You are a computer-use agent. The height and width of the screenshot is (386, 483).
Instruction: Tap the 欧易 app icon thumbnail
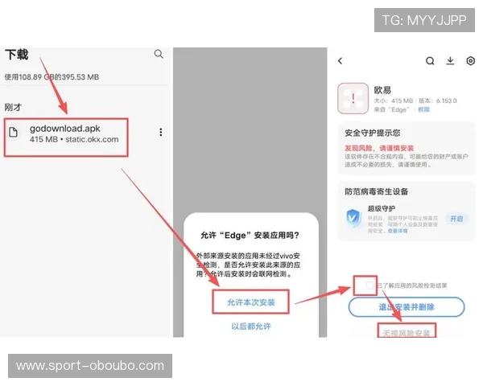point(353,98)
